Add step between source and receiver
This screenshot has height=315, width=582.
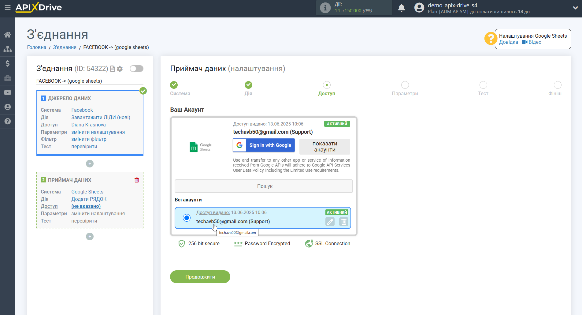pyautogui.click(x=90, y=163)
